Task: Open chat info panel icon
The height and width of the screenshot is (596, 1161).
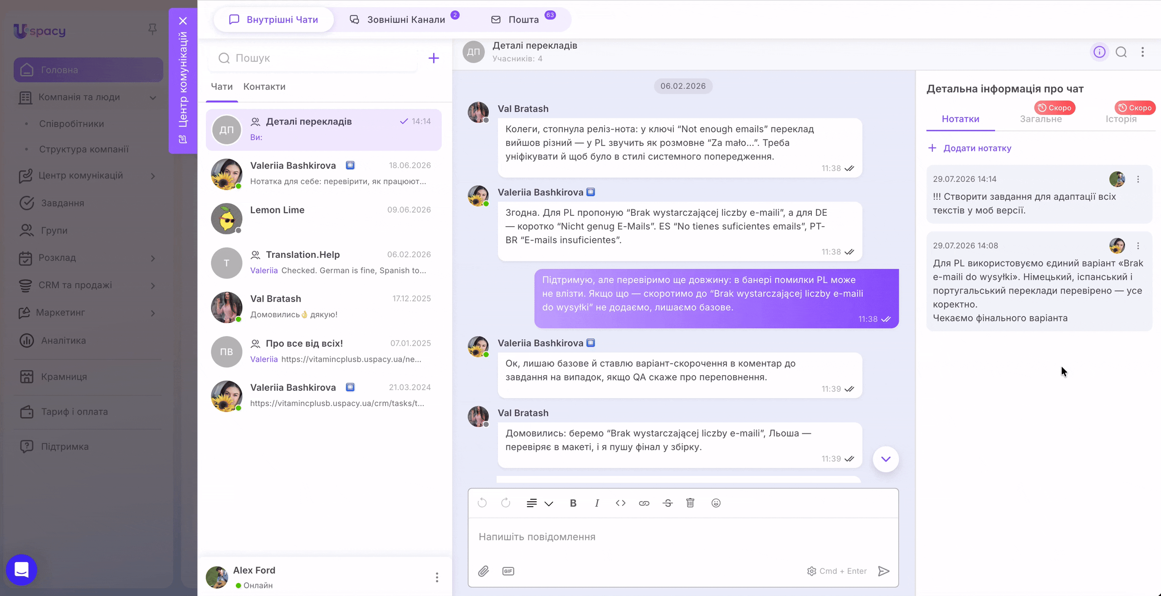Action: 1099,52
